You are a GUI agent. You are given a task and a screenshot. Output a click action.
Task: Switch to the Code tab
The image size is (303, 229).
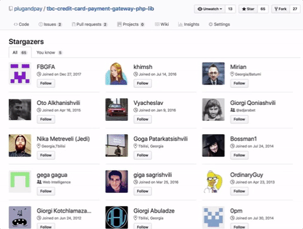tap(21, 24)
